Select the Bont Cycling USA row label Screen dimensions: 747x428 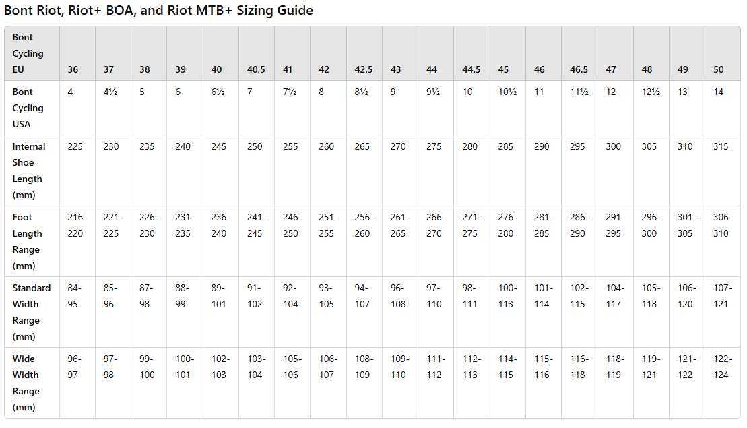click(x=28, y=108)
